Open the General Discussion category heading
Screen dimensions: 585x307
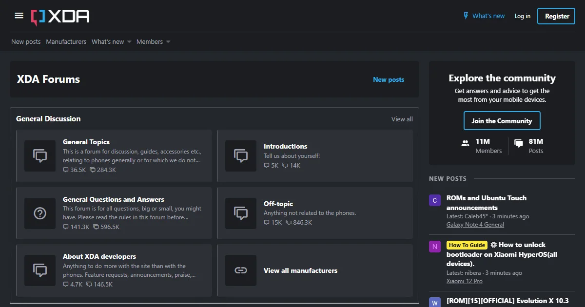(48, 119)
